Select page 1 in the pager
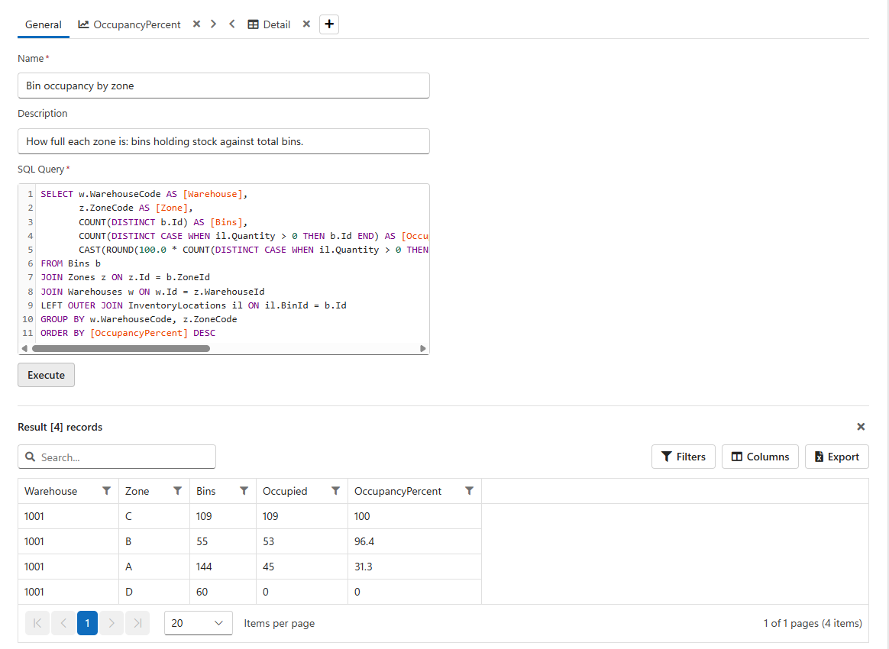 (87, 623)
